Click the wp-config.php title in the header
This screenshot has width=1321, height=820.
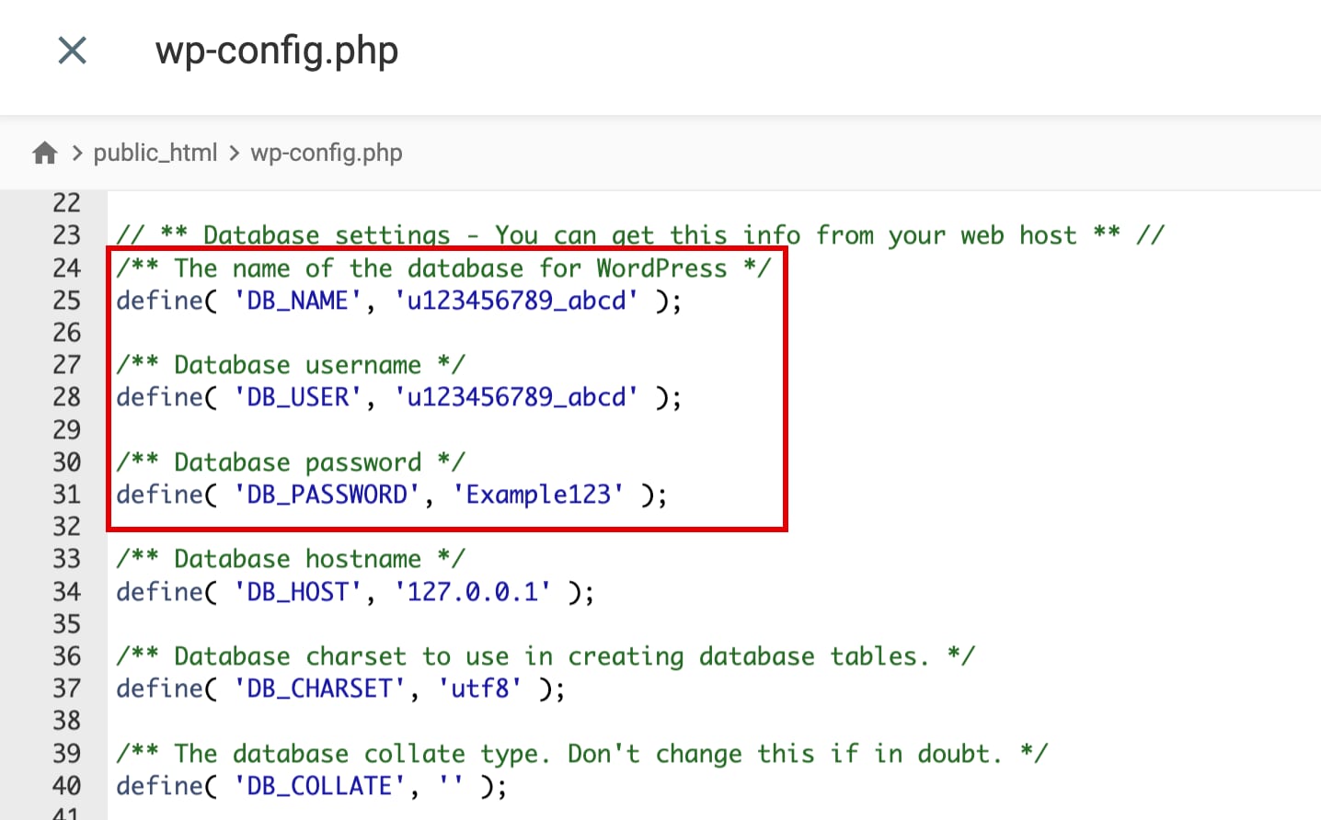click(x=276, y=51)
